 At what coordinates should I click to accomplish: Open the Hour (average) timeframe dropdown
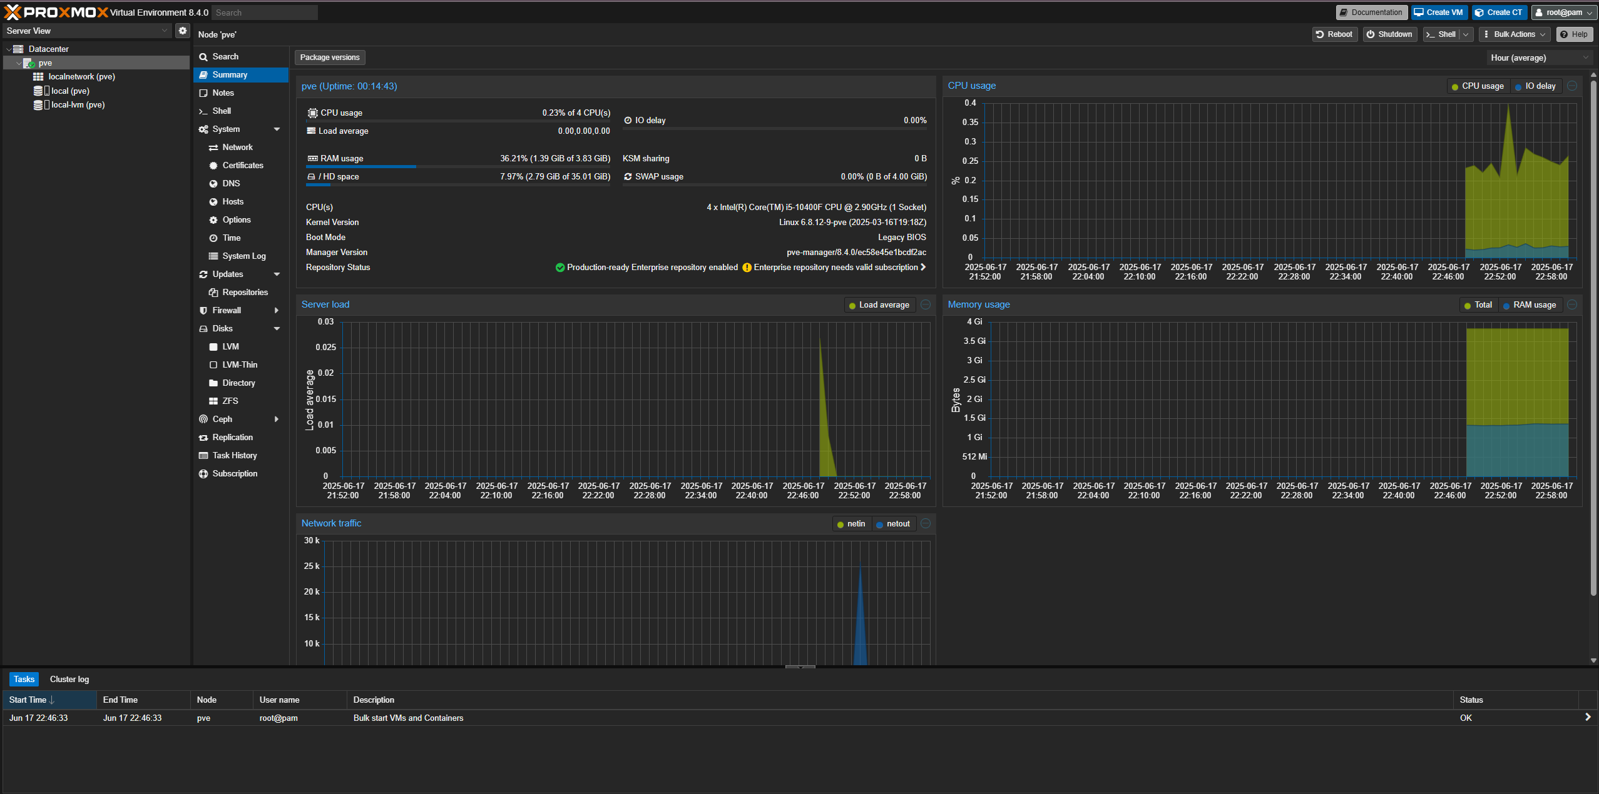click(1540, 58)
